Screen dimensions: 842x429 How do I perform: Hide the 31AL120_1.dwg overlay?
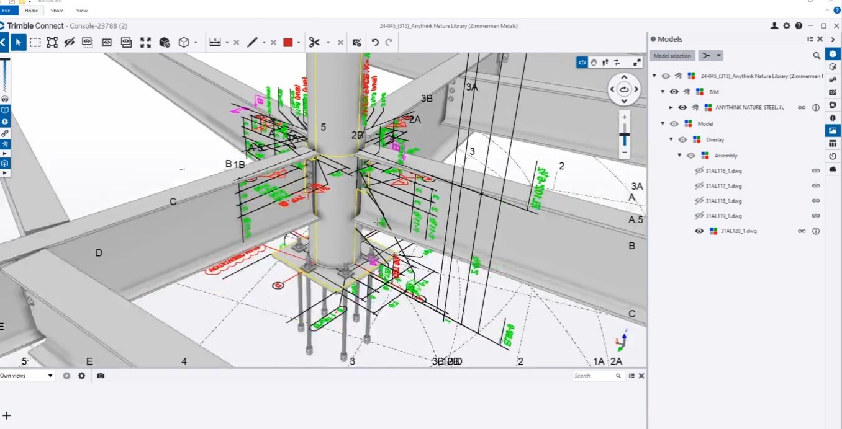699,231
